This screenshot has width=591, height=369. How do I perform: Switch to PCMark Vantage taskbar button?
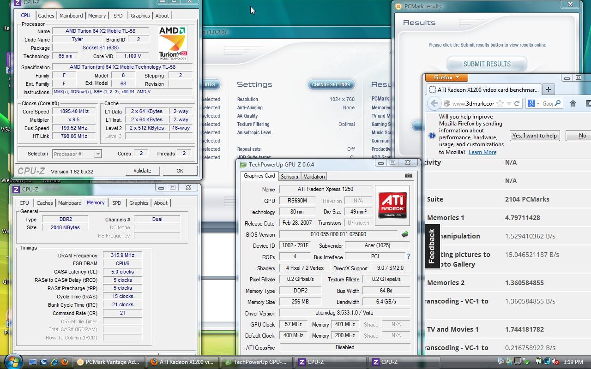[110, 362]
